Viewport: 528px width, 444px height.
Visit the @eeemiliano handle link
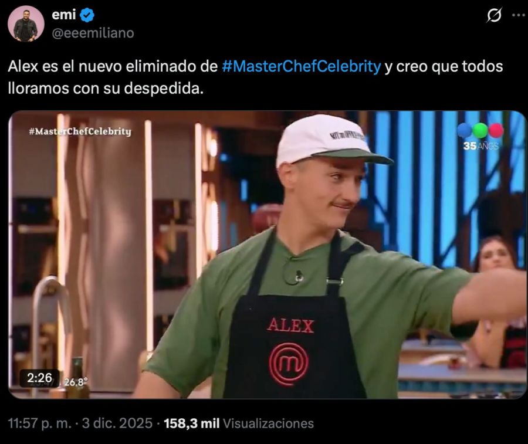pyautogui.click(x=93, y=33)
